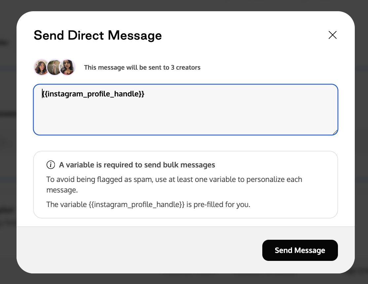Focus the message text area
This screenshot has height=284, width=368.
(185, 110)
